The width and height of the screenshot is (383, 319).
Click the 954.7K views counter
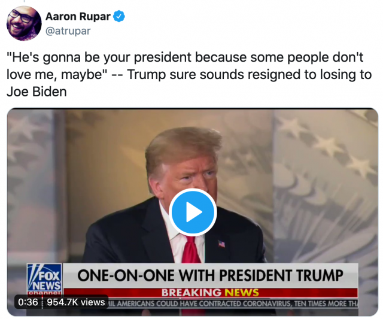coord(76,302)
